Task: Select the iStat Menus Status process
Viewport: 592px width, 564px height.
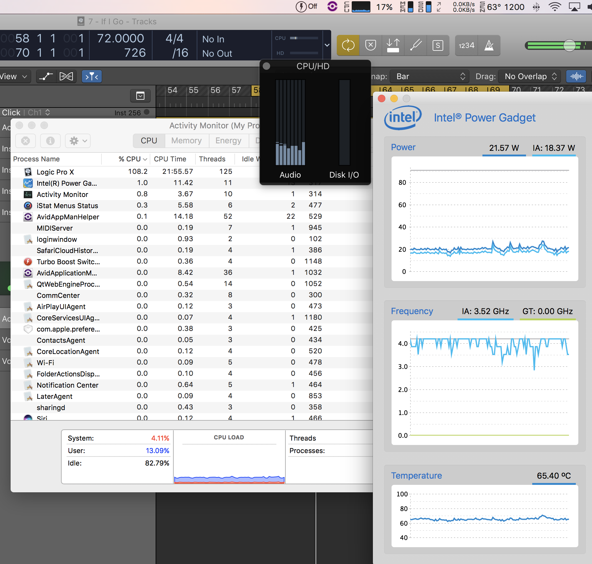Action: coord(192,205)
